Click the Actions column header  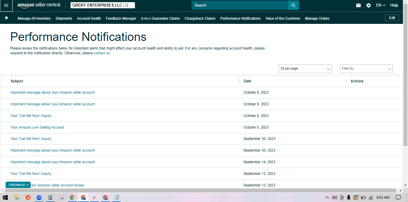357,81
